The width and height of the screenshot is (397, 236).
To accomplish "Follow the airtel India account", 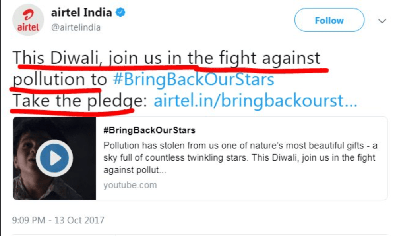I will click(x=329, y=20).
